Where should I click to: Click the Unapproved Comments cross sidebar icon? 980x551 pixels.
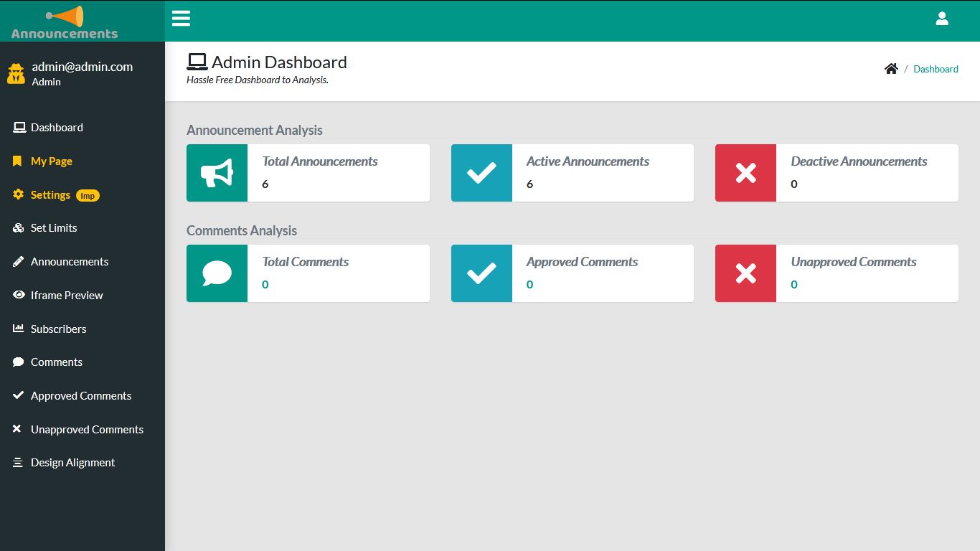click(x=17, y=429)
